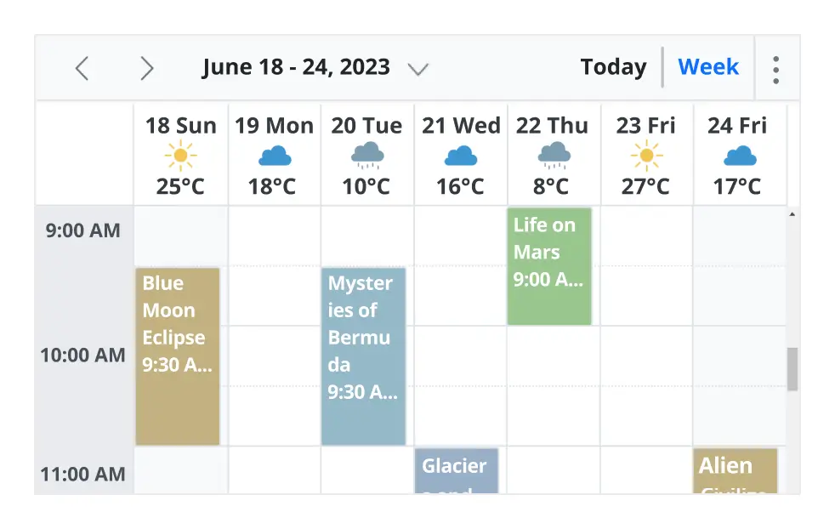The width and height of the screenshot is (835, 529).
Task: Expand the June 18 - 24 date dropdown
Action: tap(418, 70)
